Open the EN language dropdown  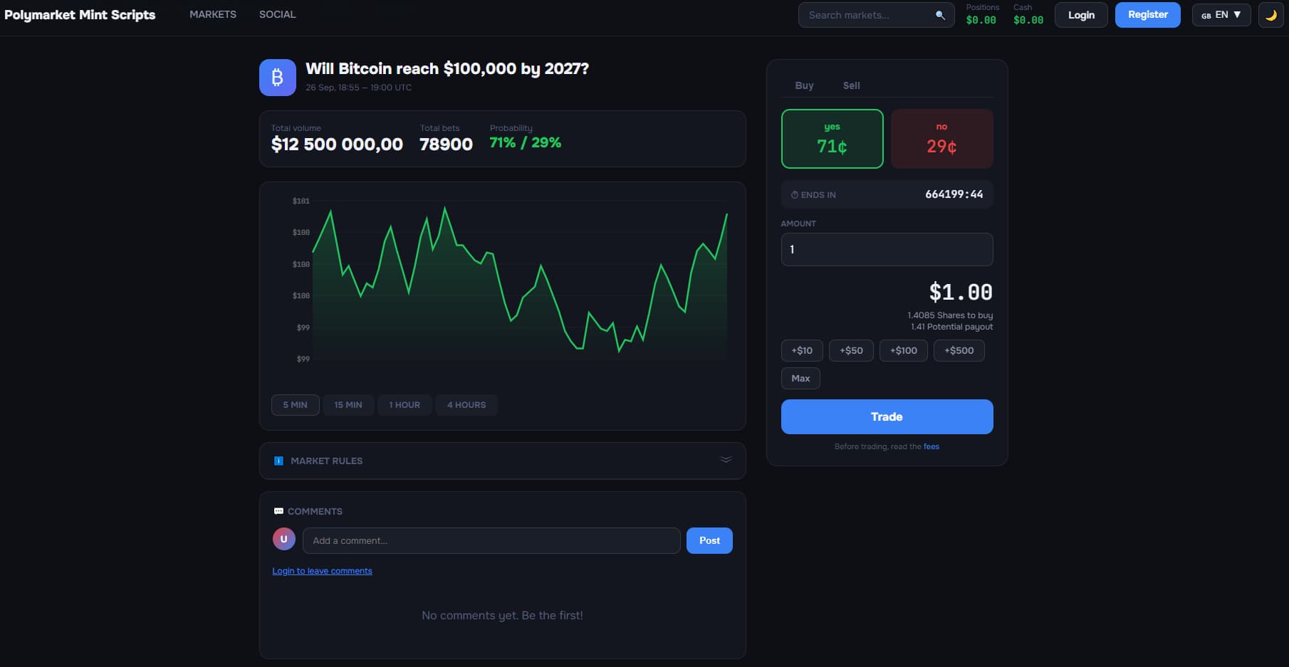tap(1221, 15)
